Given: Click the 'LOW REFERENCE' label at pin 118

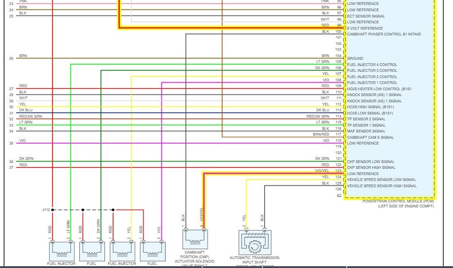Looking at the screenshot, I should [363, 143].
